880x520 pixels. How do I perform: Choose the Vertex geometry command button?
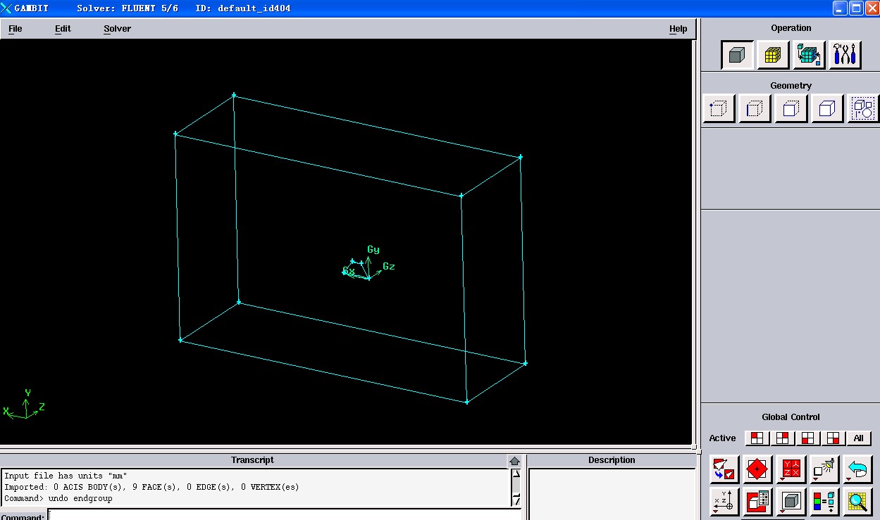click(x=719, y=109)
